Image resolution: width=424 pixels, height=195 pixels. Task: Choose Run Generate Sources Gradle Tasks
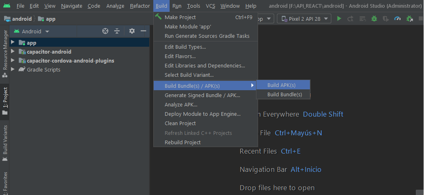point(205,36)
